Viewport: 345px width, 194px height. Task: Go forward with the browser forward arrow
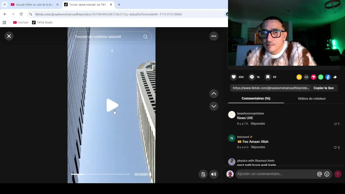[13, 14]
